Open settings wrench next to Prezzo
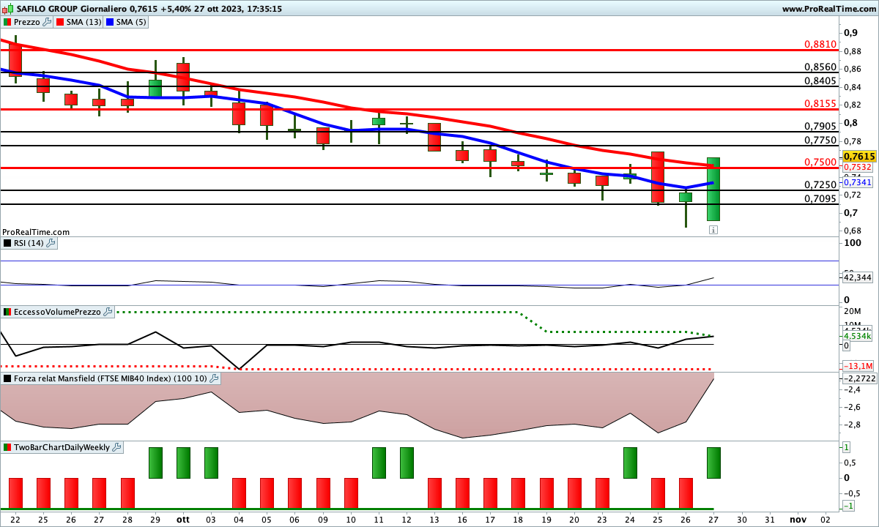 48,22
